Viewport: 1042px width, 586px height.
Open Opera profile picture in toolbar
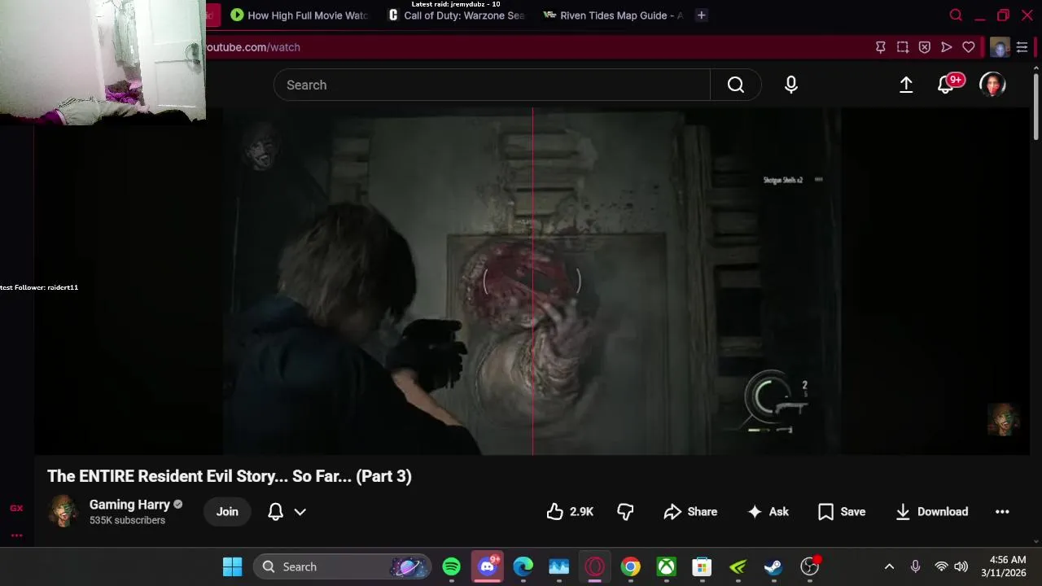(x=1000, y=47)
